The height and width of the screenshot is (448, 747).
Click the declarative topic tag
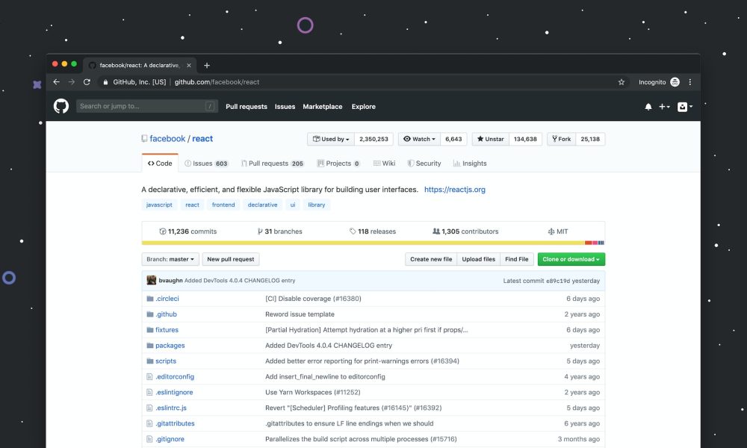(262, 205)
